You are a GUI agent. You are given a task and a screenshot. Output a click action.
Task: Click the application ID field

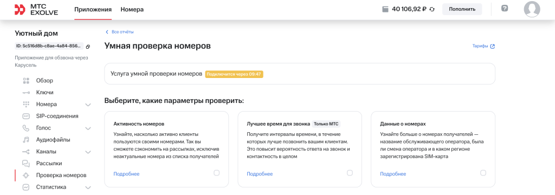click(x=49, y=46)
